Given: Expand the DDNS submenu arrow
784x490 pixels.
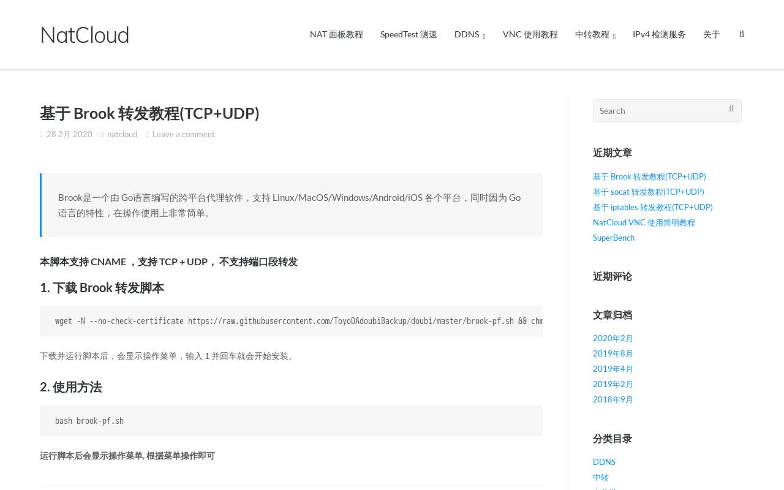Looking at the screenshot, I should click(x=484, y=36).
